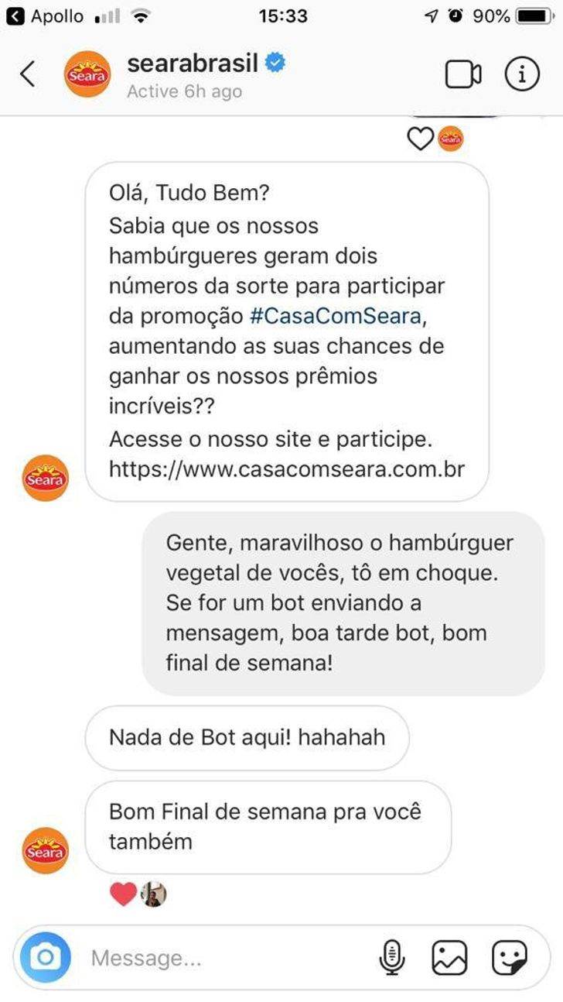Tap the microphone voice message icon
Image resolution: width=563 pixels, height=1002 pixels.
click(x=393, y=959)
